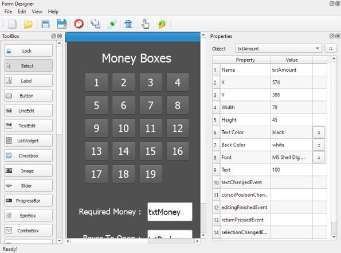Image resolution: width=341 pixels, height=253 pixels.
Task: Click money box button 19
Action: (x=151, y=174)
